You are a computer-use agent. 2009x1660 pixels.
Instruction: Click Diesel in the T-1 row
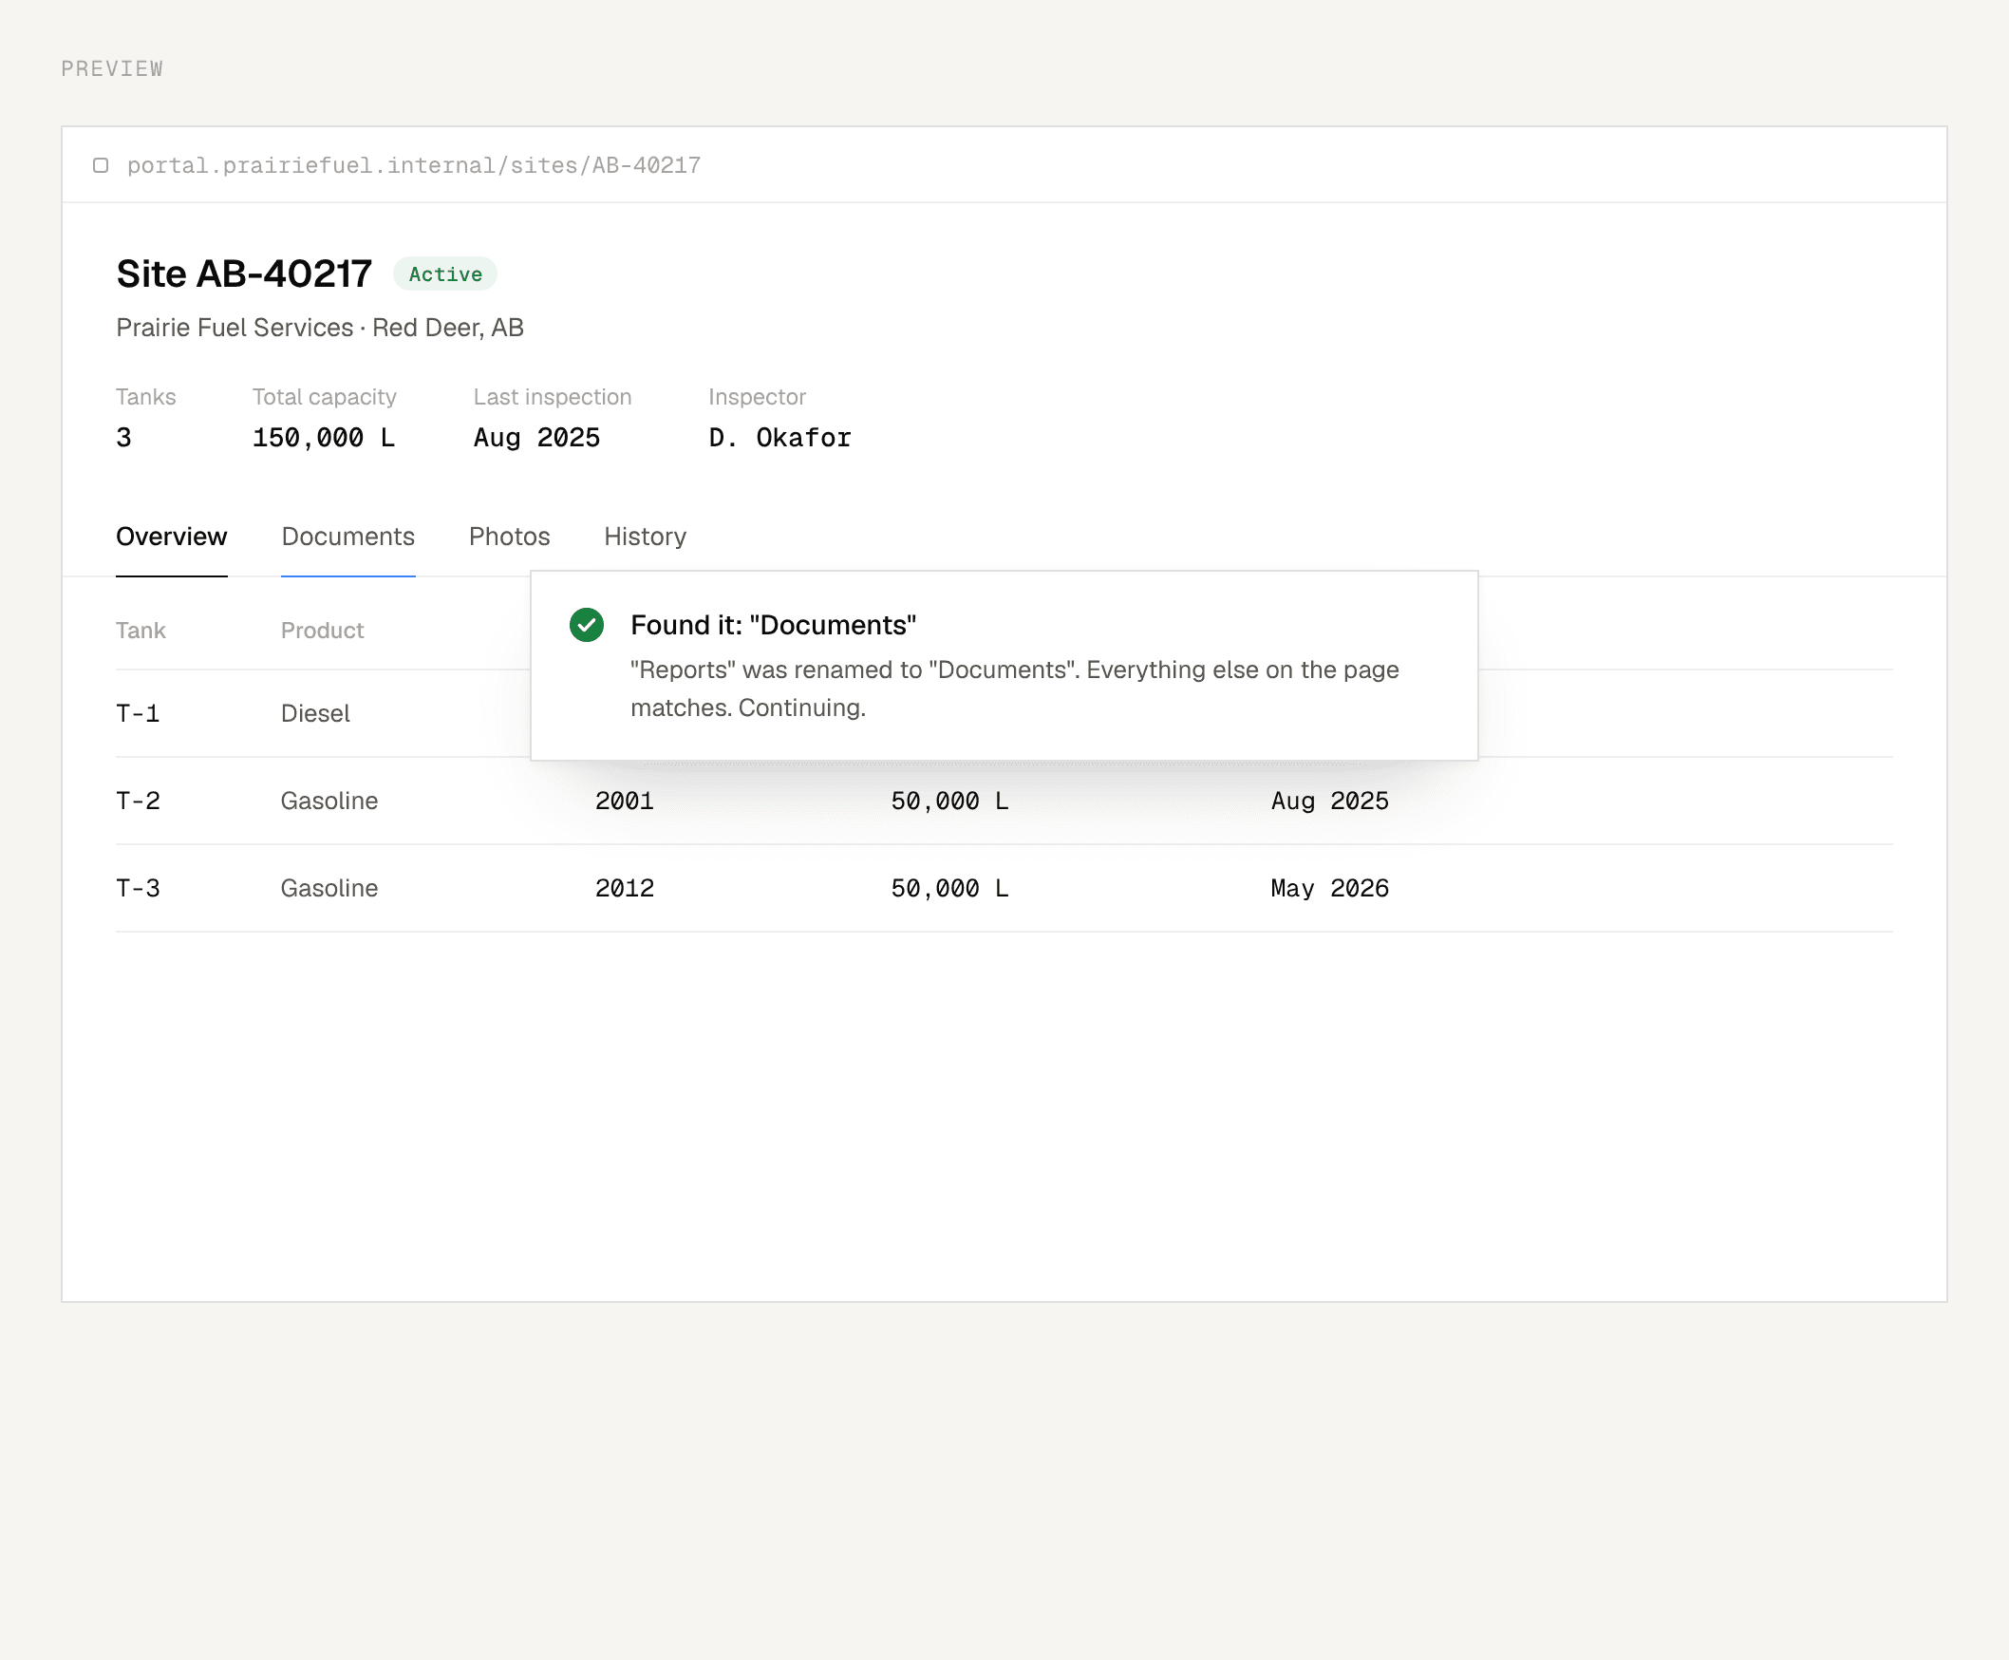click(315, 713)
